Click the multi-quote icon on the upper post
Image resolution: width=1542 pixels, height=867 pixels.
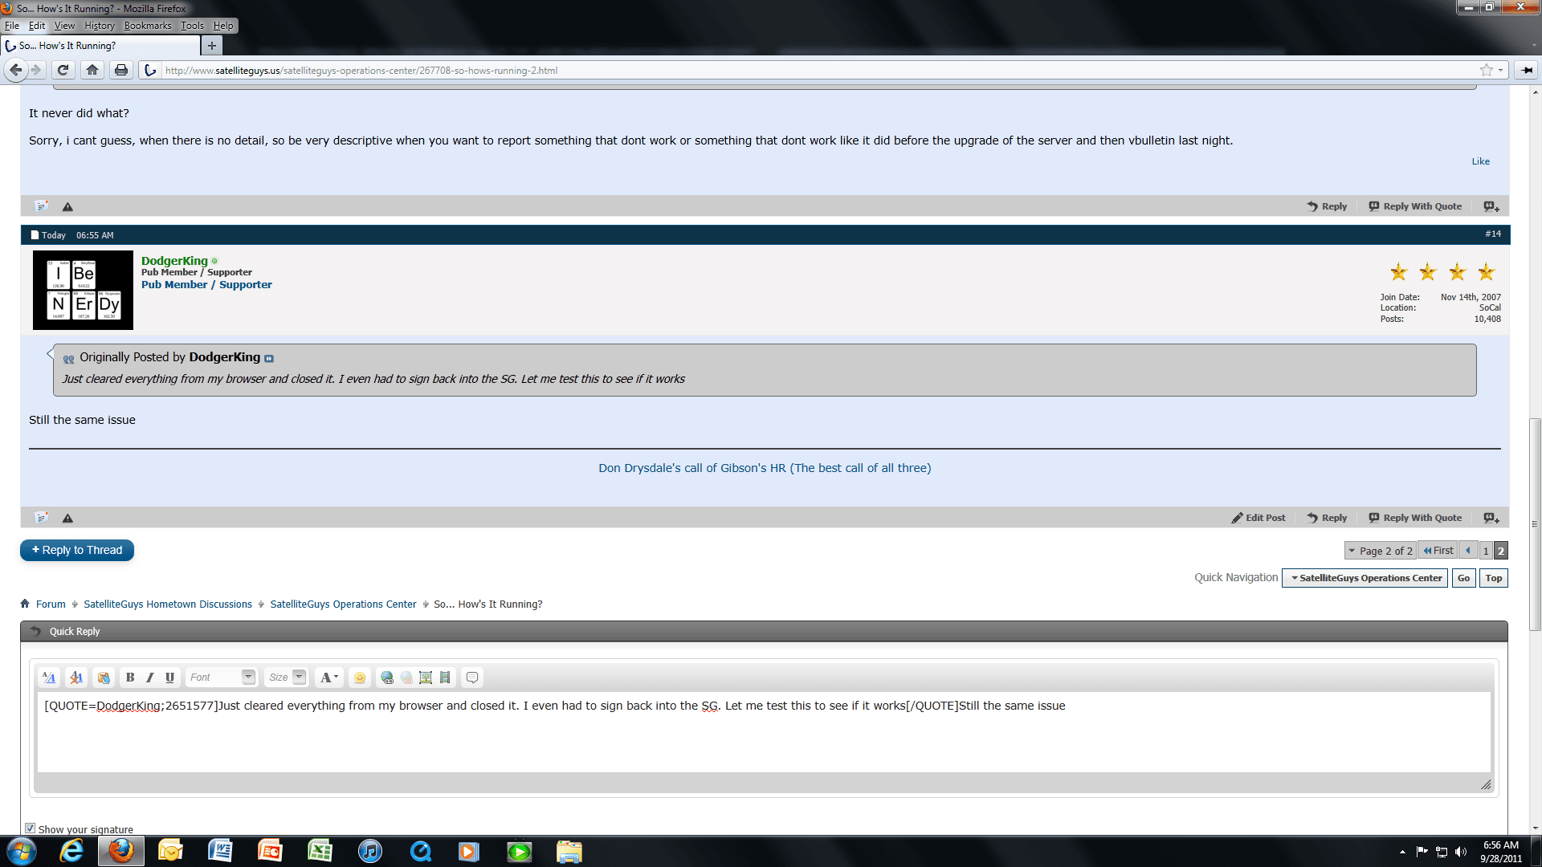[1491, 206]
